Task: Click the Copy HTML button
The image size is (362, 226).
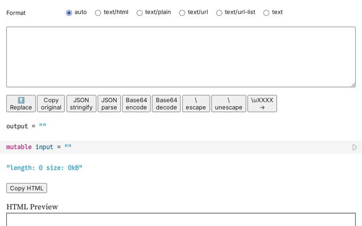Action: click(27, 188)
